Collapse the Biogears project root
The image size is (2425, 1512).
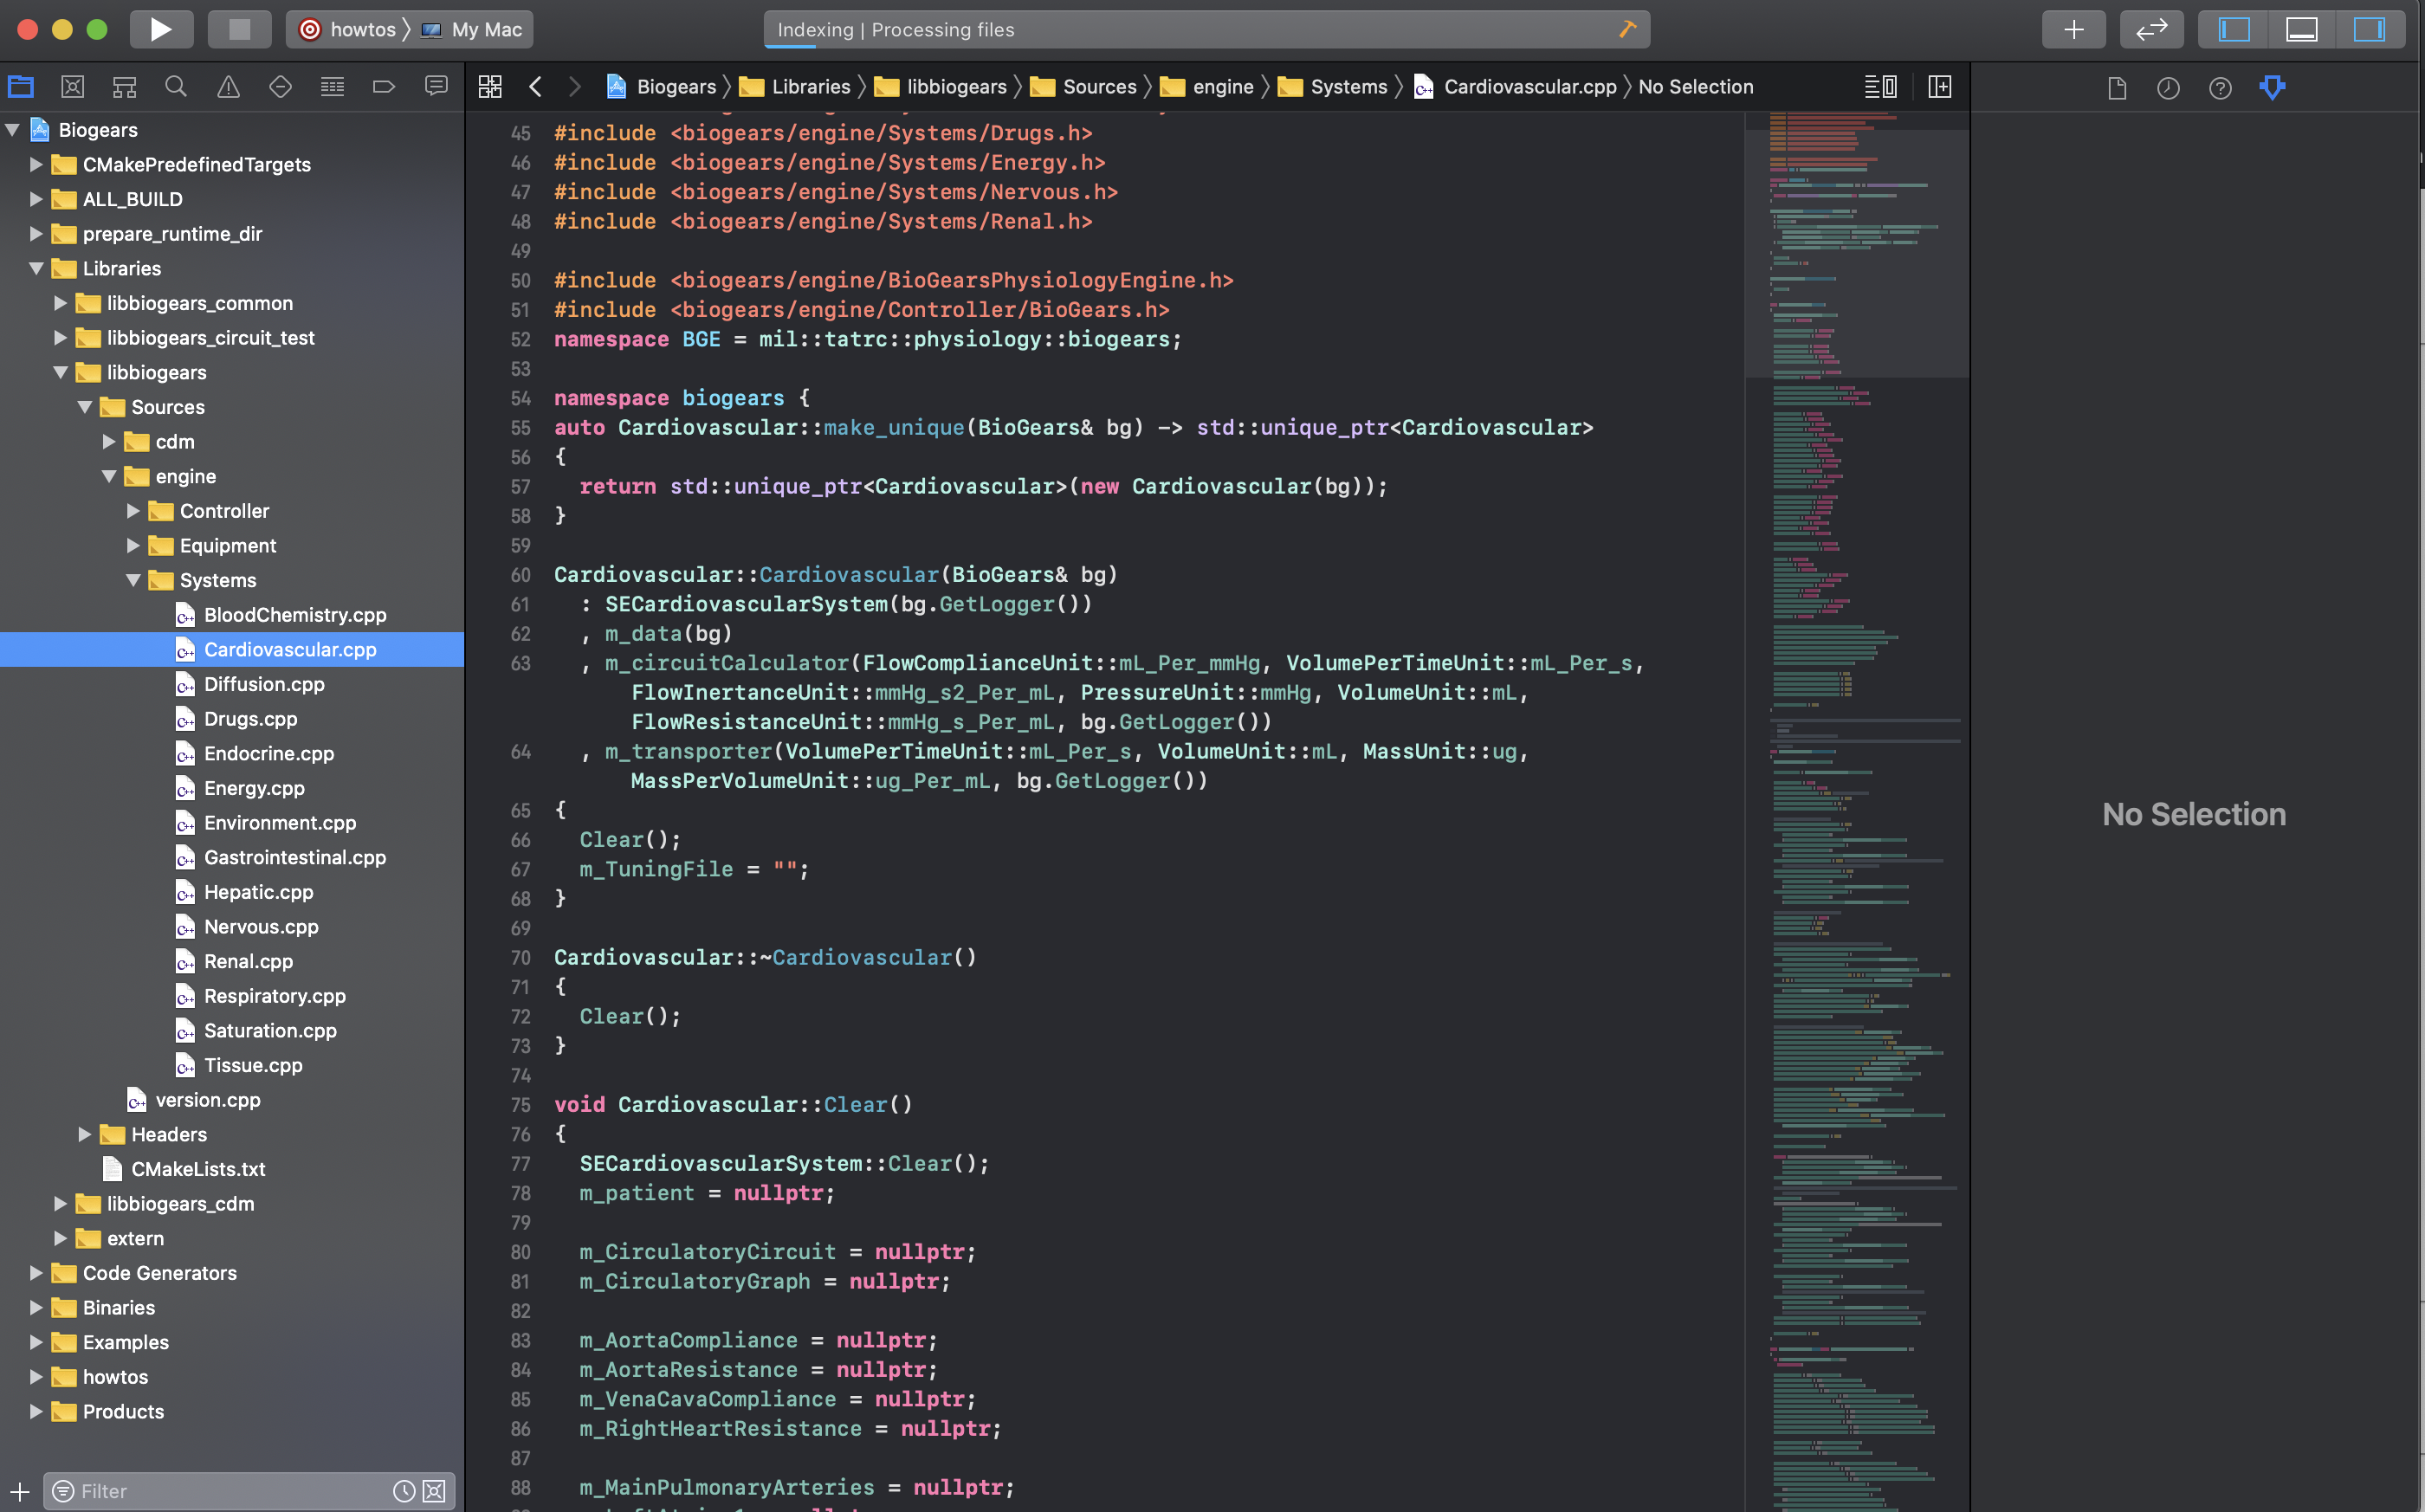click(x=13, y=130)
